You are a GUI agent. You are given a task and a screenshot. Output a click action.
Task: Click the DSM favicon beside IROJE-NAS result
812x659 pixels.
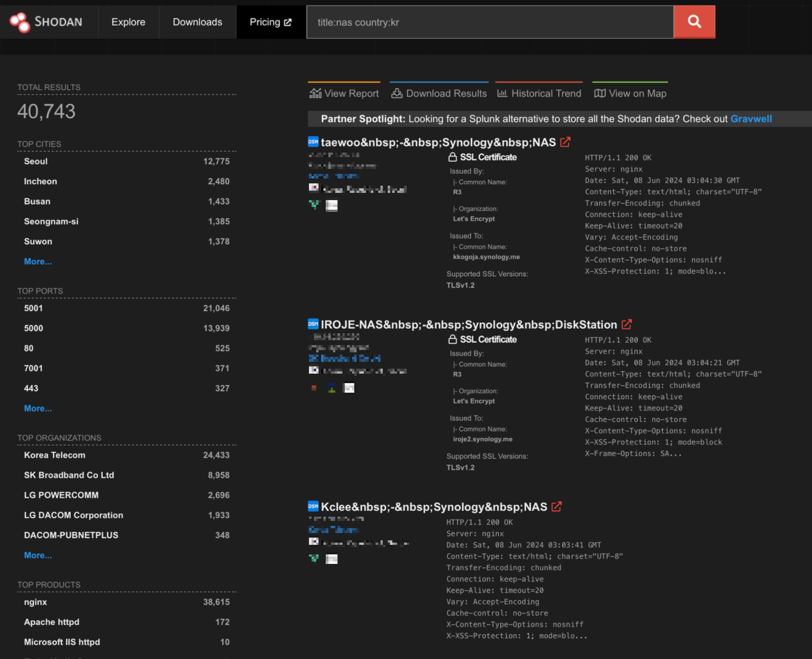[x=313, y=324]
